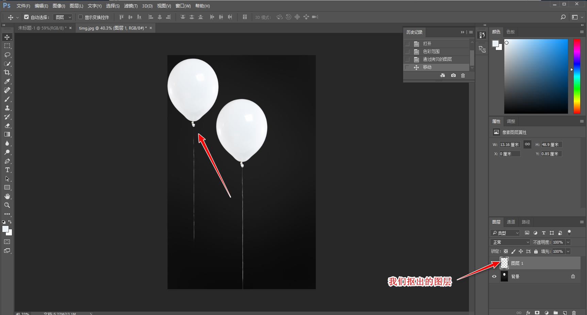Switch to the 通道 tab
The width and height of the screenshot is (587, 315).
511,222
